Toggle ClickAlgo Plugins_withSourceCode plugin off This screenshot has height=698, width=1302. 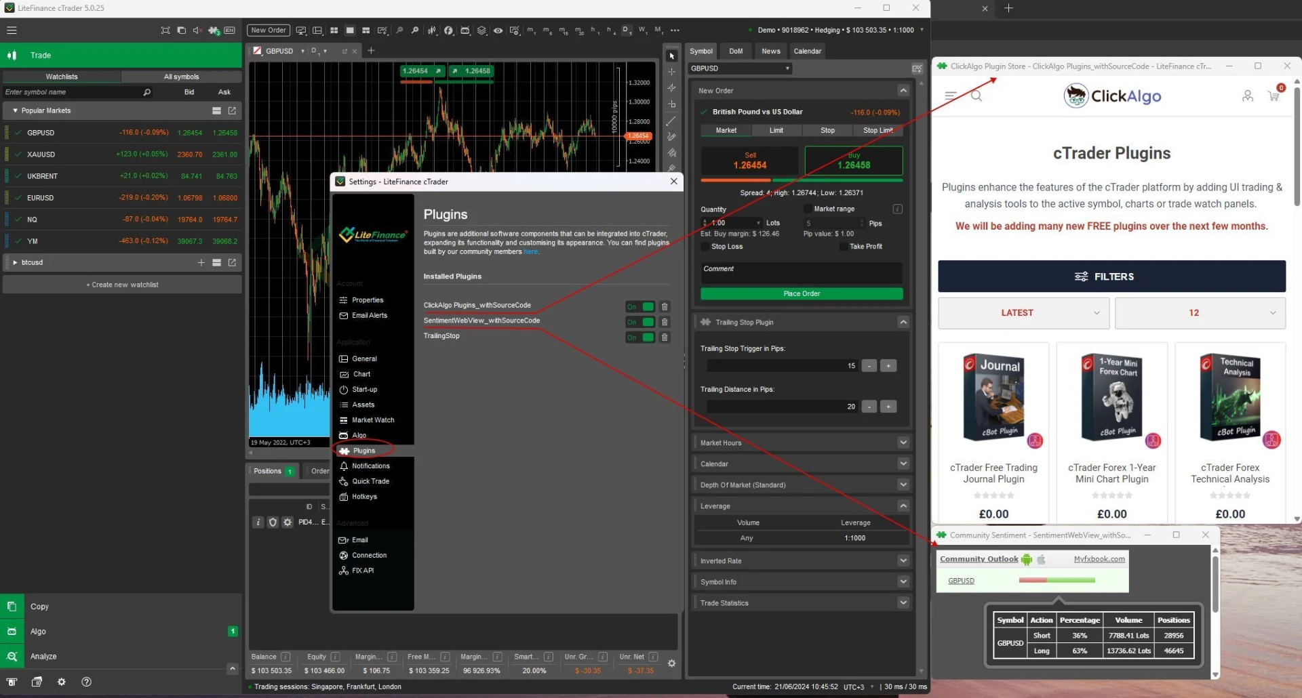tap(640, 307)
